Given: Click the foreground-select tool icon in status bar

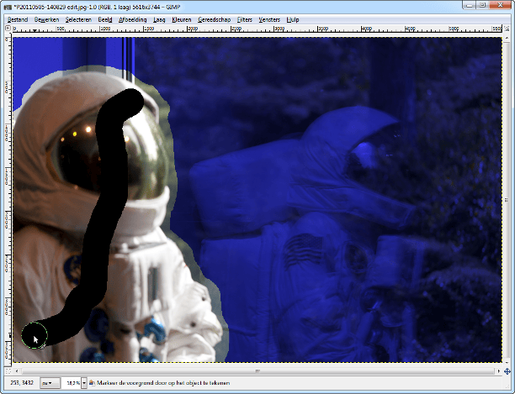Looking at the screenshot, I should click(x=92, y=383).
